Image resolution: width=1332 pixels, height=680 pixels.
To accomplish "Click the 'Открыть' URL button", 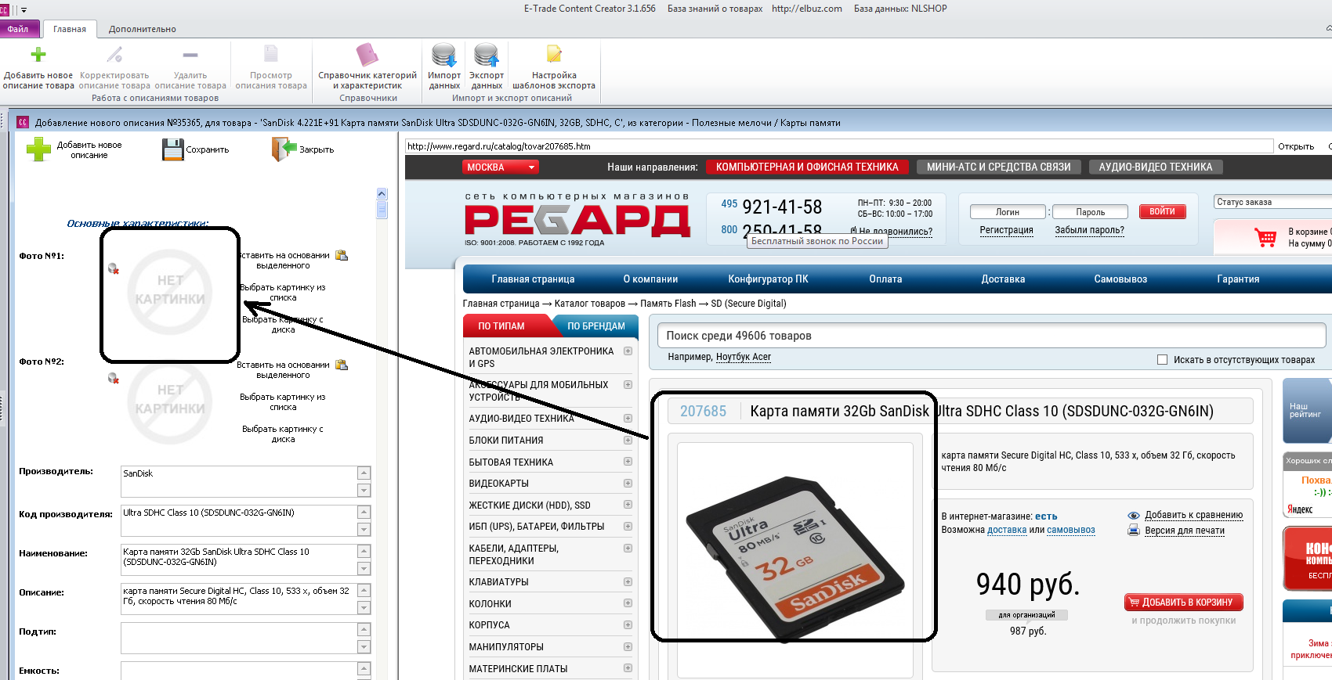I will point(1296,146).
